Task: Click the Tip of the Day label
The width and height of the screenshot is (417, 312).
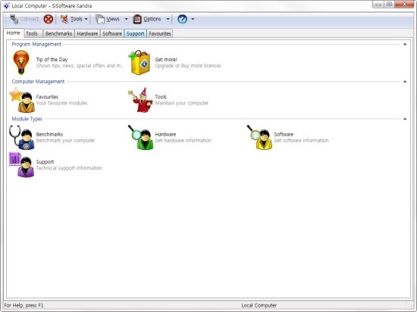Action: (52, 60)
